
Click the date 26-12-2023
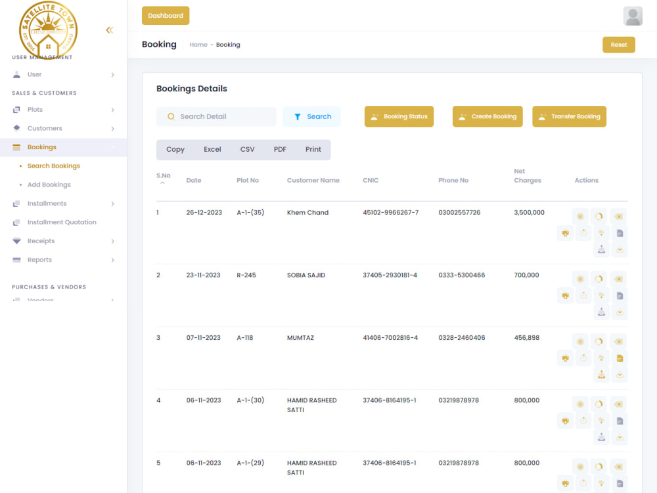(x=204, y=212)
